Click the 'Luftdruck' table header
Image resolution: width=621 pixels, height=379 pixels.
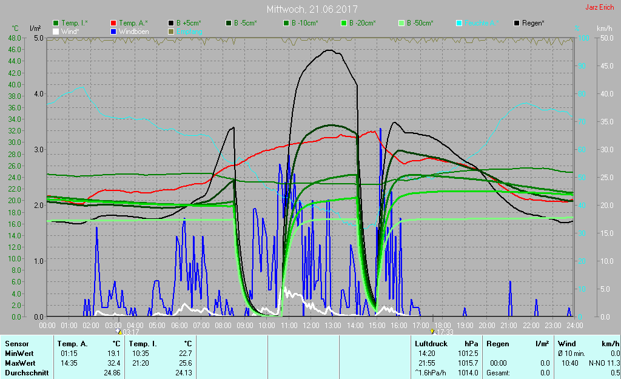(431, 344)
